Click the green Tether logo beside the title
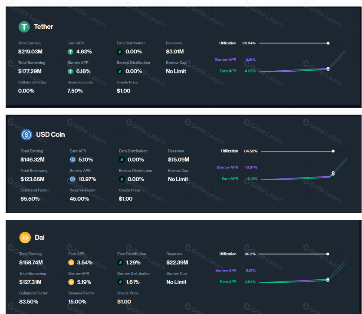362x314 pixels. point(24,27)
